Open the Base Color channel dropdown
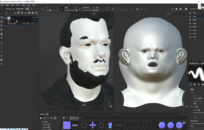The image size is (204, 130). (x=9, y=13)
